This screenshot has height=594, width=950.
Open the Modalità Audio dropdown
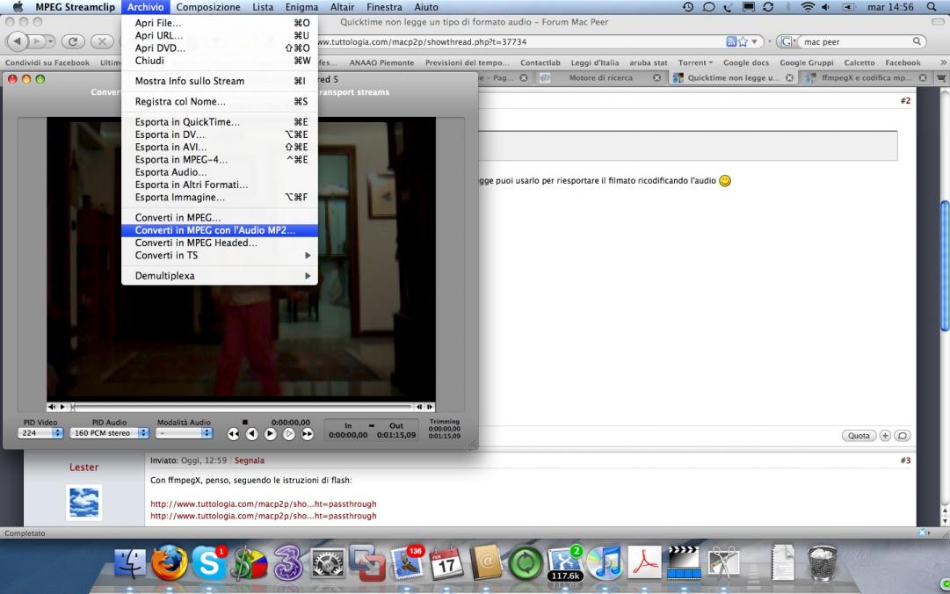(184, 433)
